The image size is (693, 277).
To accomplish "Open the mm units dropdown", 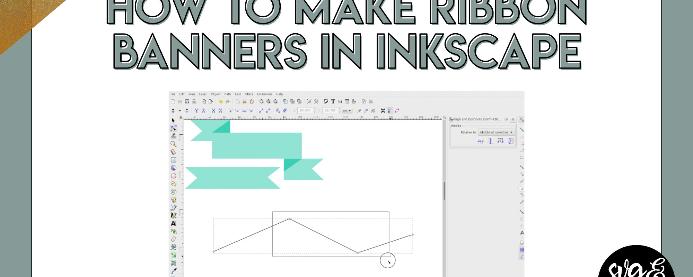I will point(347,110).
